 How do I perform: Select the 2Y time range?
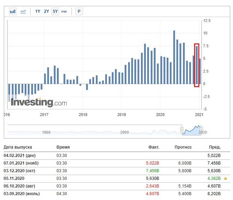point(46,11)
